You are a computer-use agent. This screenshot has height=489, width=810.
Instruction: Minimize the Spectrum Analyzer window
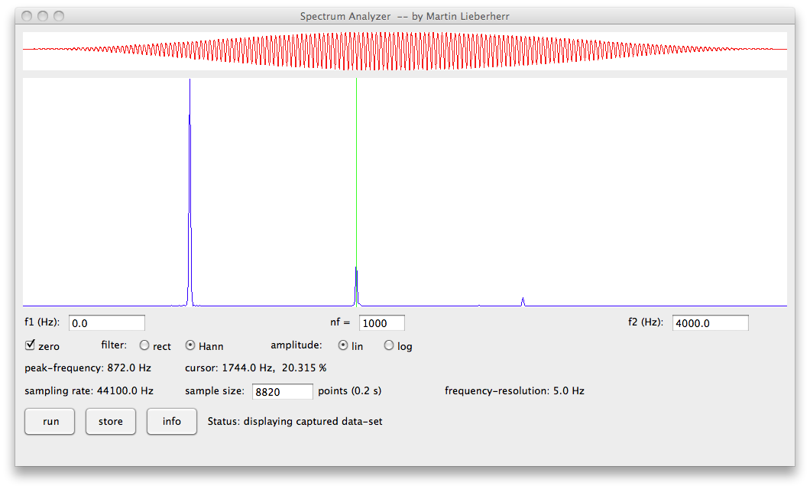(x=43, y=16)
